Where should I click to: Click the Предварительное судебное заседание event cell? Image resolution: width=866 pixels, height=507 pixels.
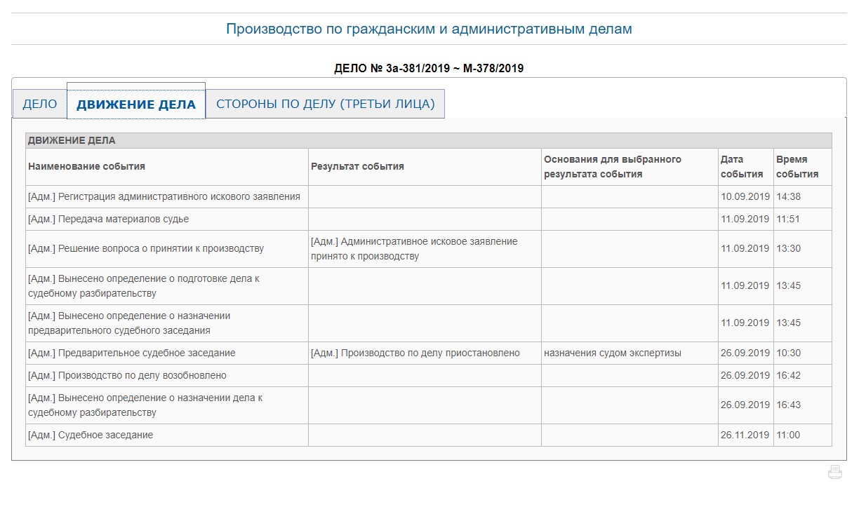pos(132,353)
